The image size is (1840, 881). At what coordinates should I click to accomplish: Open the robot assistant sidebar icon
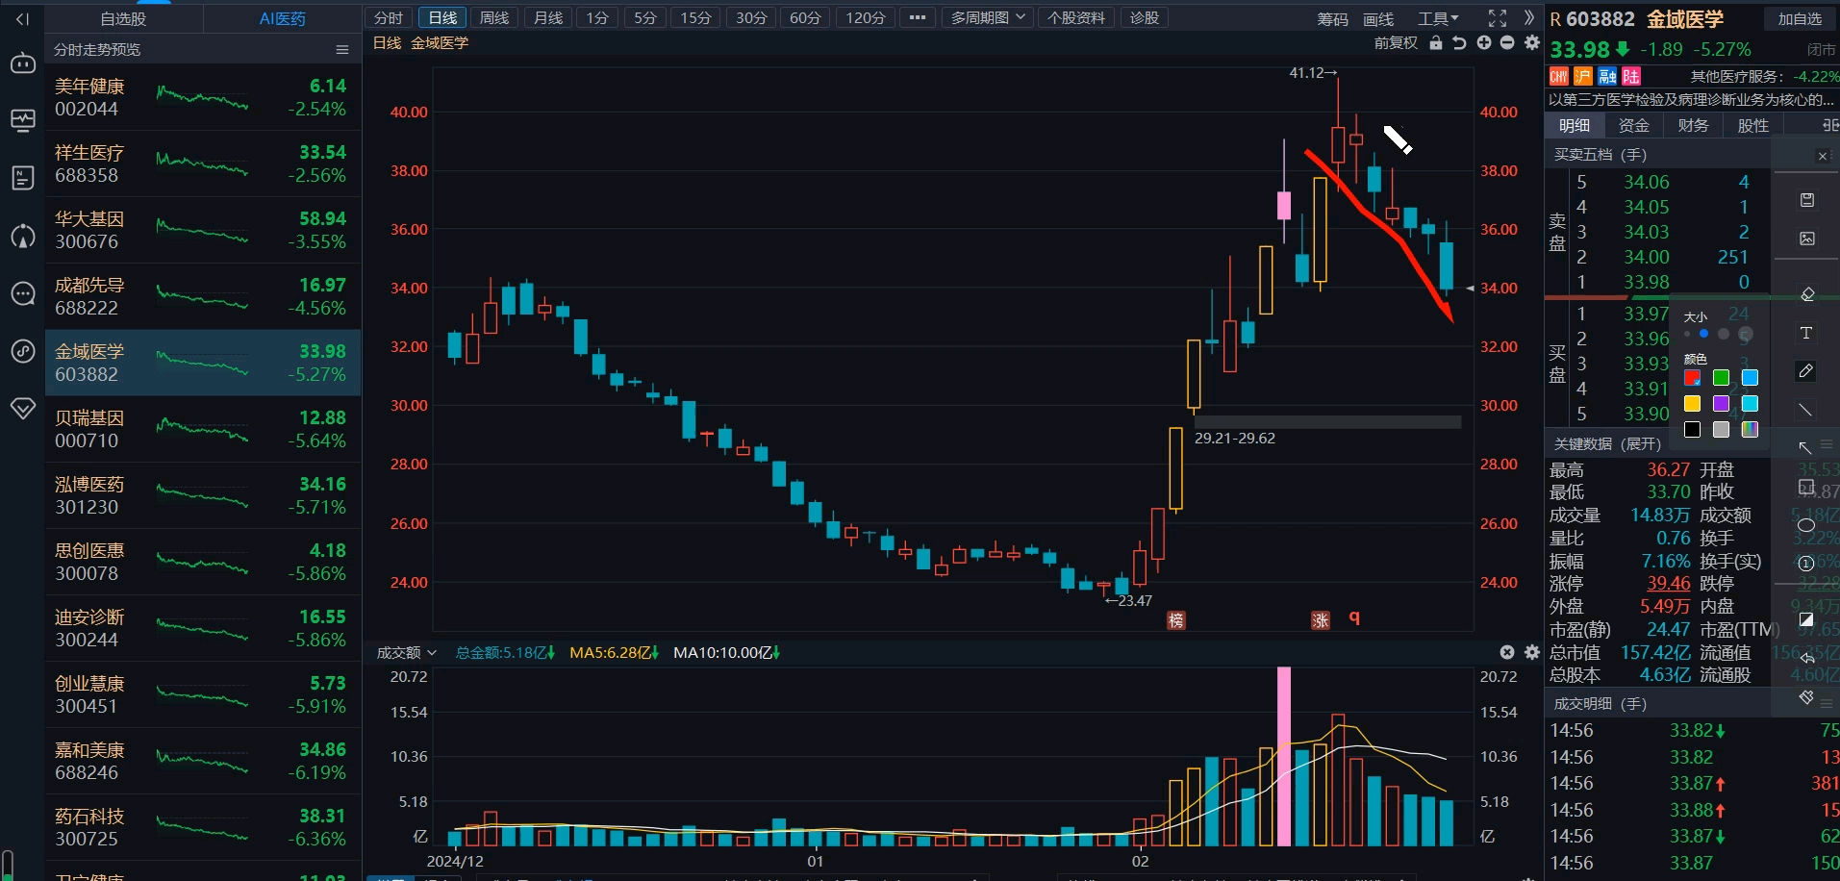[22, 63]
